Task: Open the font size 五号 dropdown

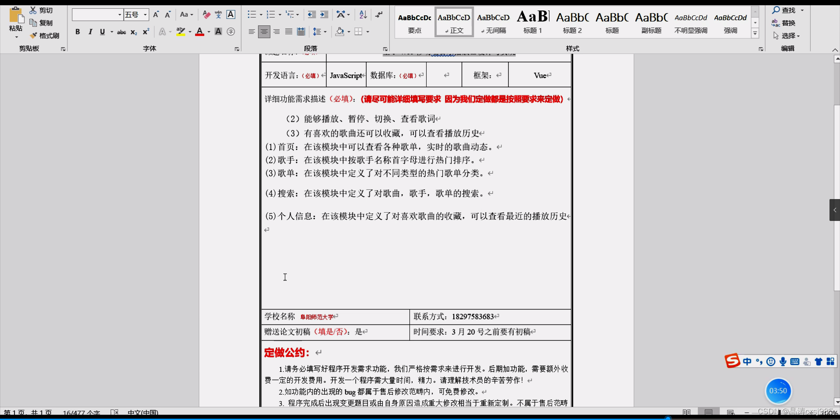Action: click(145, 15)
